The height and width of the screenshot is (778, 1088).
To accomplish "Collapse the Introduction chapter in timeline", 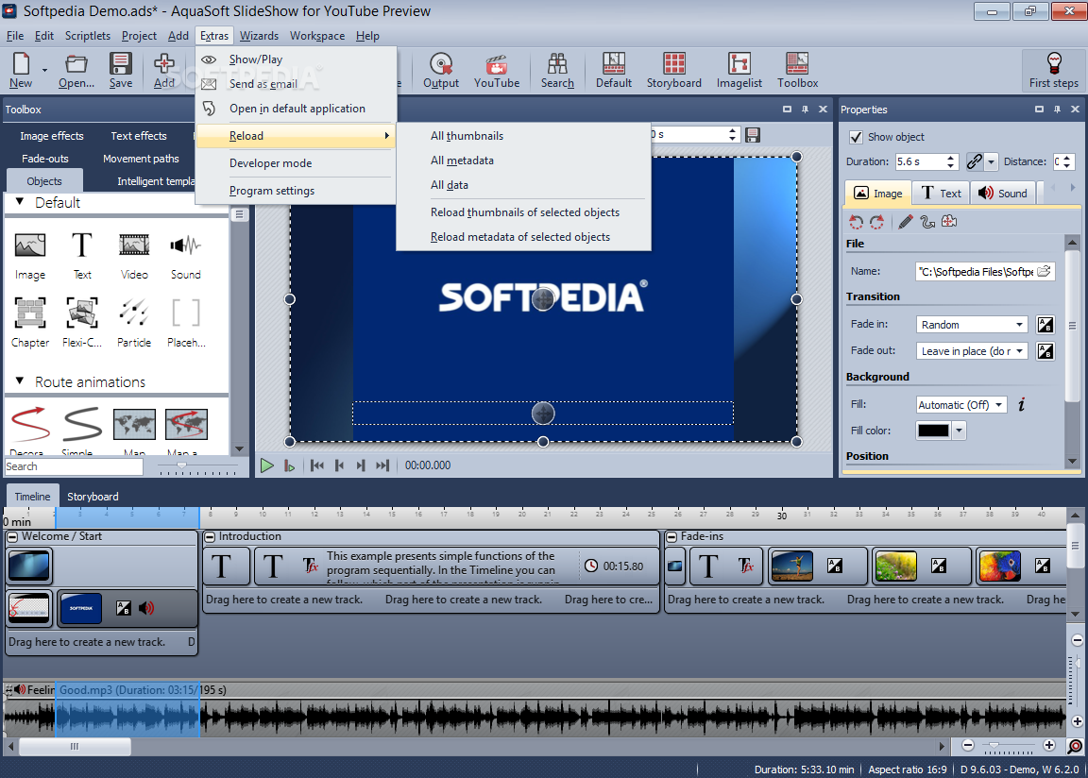I will pyautogui.click(x=210, y=537).
